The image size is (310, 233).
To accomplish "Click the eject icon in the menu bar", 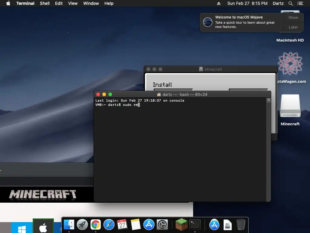I will pyautogui.click(x=219, y=3).
